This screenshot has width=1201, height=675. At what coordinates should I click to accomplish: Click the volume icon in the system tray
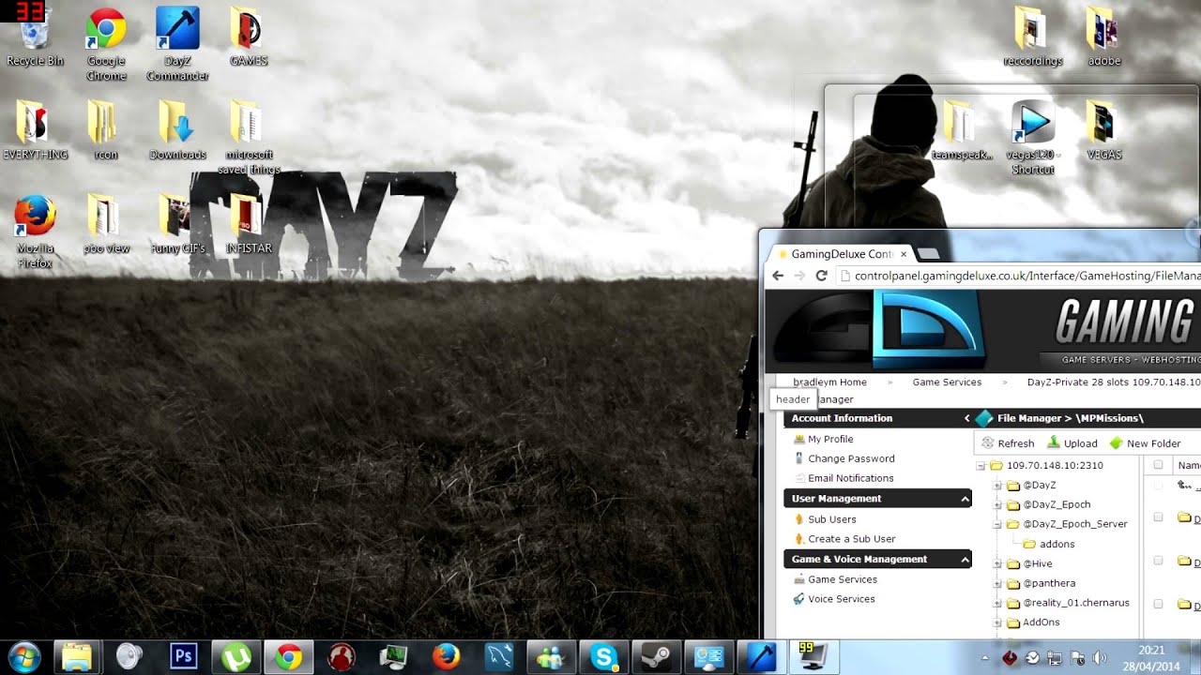(x=1100, y=658)
